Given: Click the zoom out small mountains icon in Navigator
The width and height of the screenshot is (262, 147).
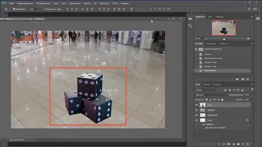Looking at the screenshot, I should point(206,38).
